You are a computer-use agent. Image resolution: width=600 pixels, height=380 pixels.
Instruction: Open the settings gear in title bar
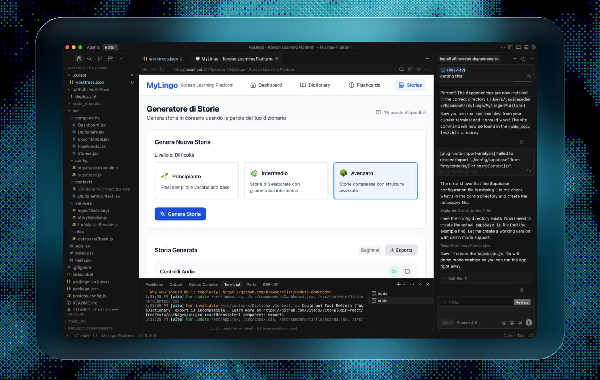(x=534, y=47)
